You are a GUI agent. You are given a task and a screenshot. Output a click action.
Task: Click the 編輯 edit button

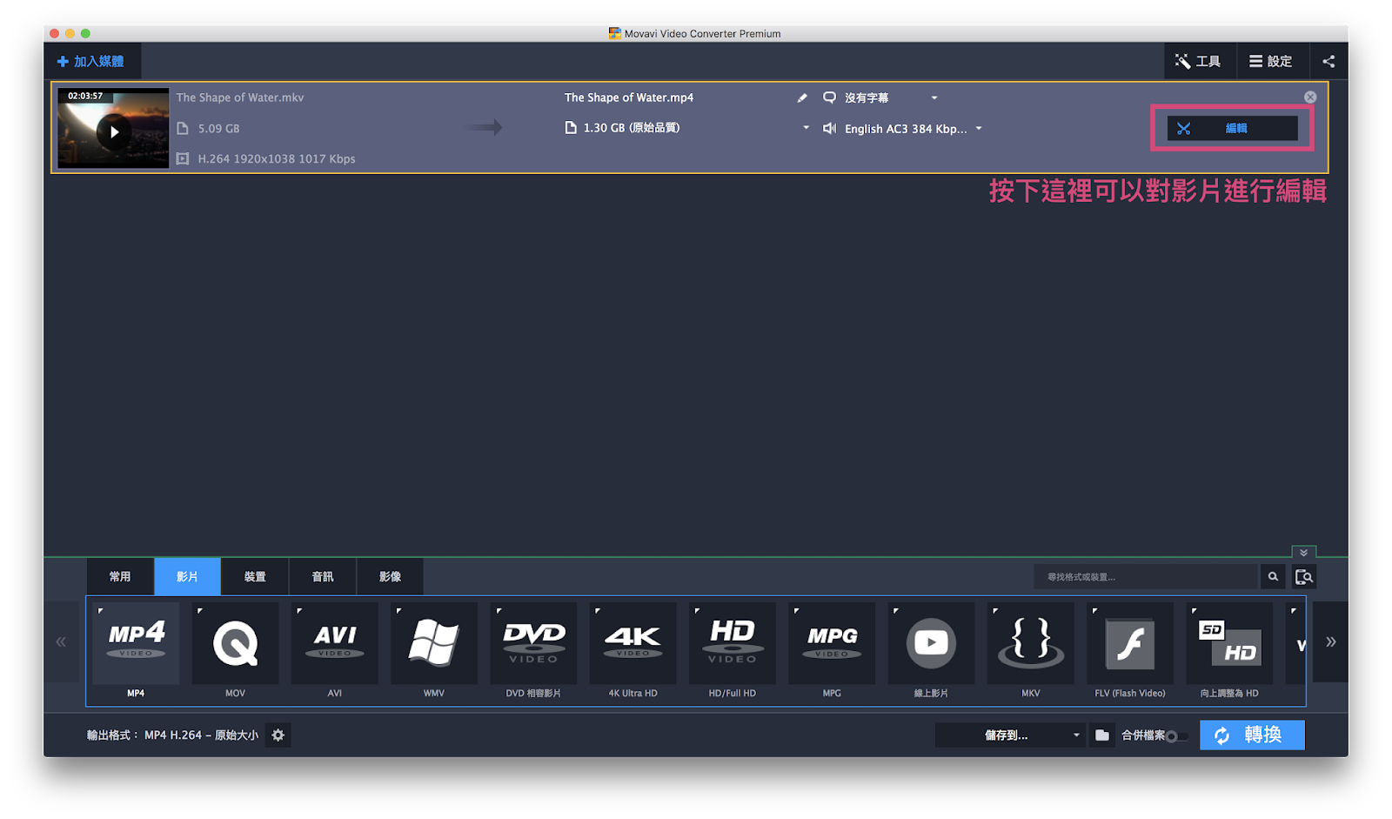(x=1232, y=128)
